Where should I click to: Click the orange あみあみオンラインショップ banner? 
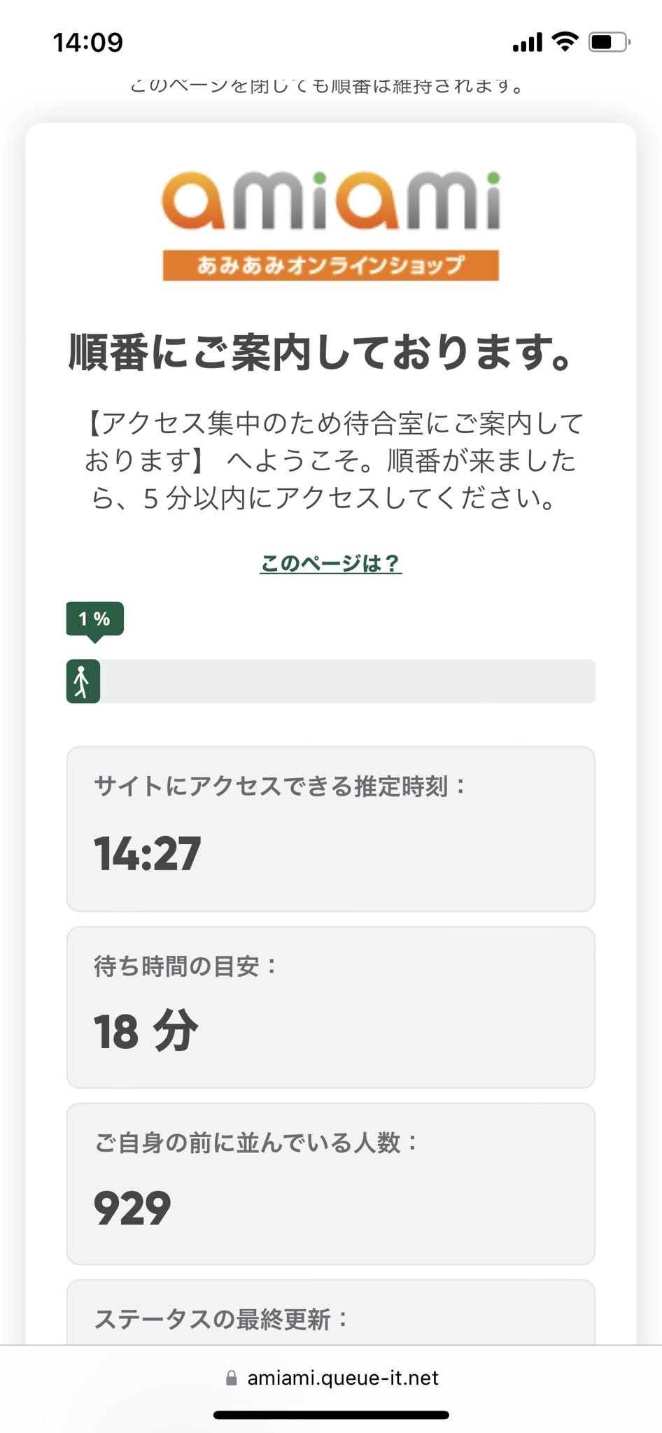pos(331,265)
